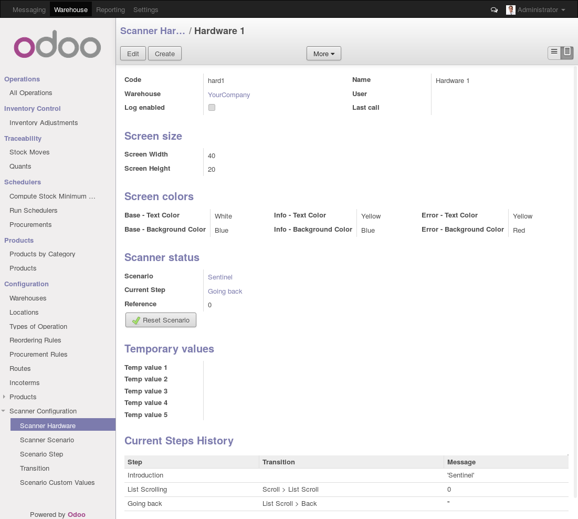Open the Sentinel scenario link
The height and width of the screenshot is (519, 578).
click(220, 277)
